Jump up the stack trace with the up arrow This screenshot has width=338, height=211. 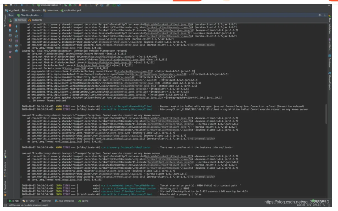pos(16,26)
